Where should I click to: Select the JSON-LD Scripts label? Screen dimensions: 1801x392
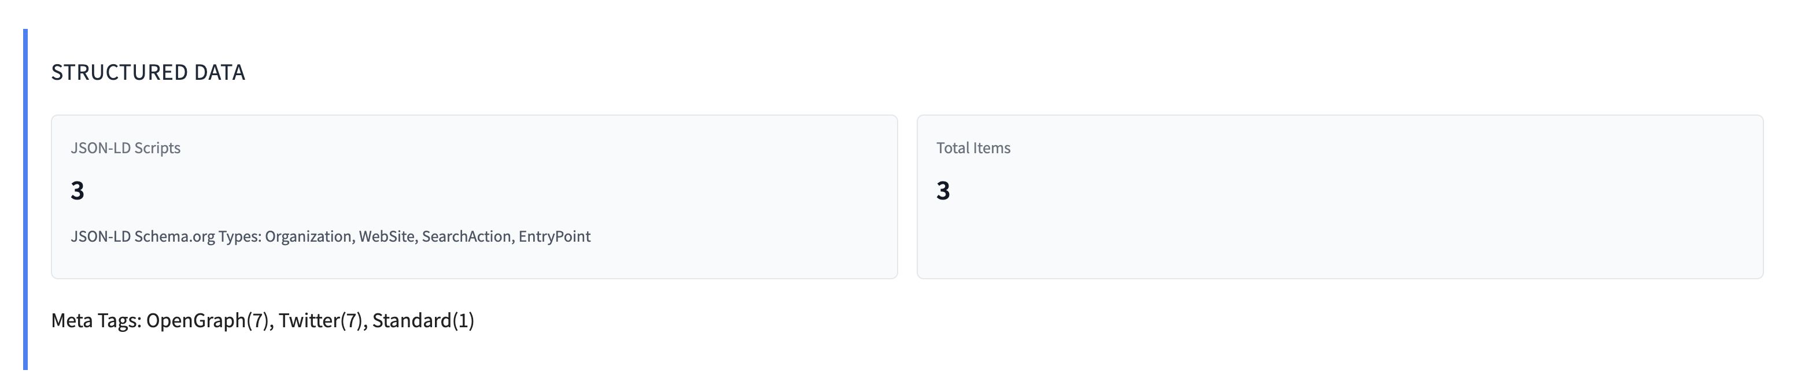(x=125, y=148)
